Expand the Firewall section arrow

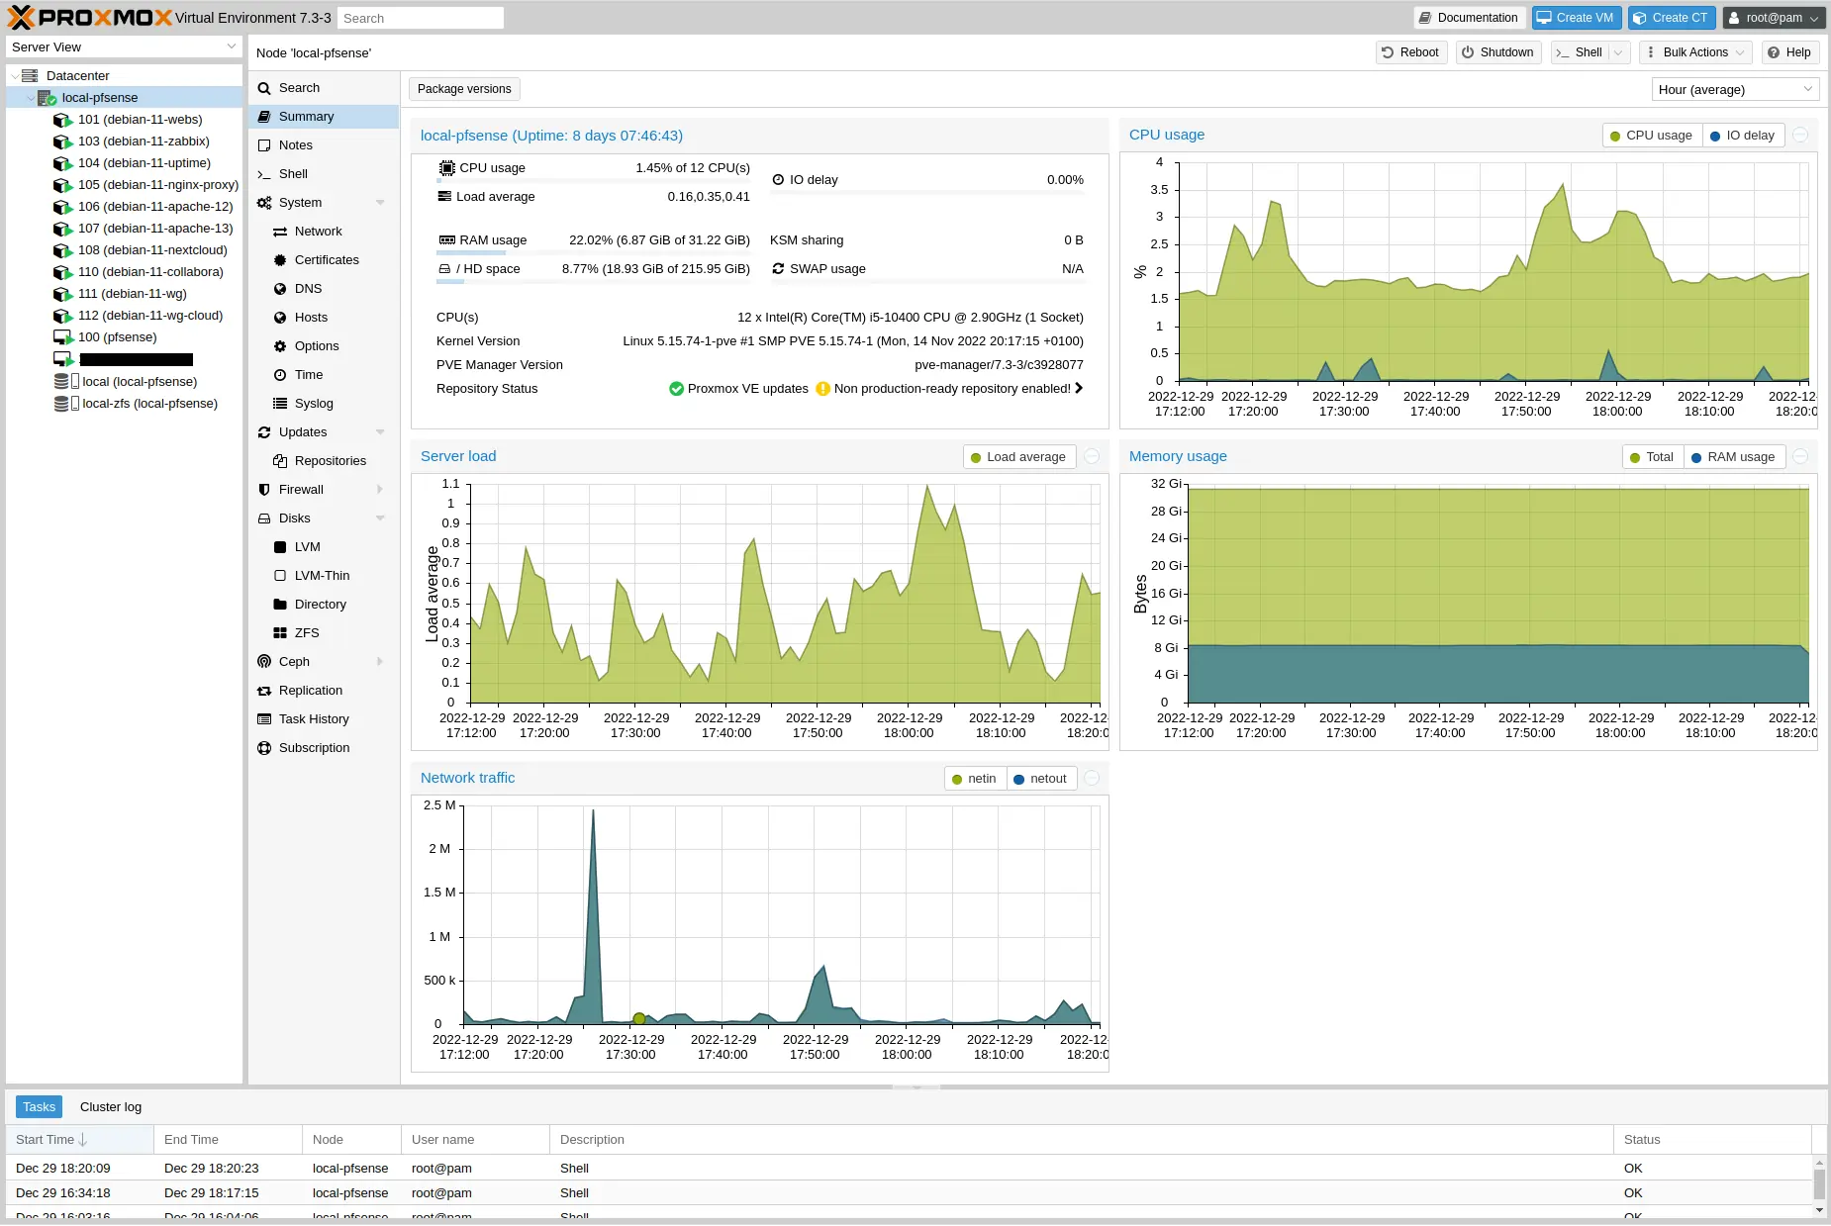click(380, 490)
